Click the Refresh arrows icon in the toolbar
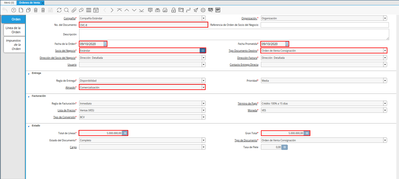The width and height of the screenshot is (399, 179). tap(59, 10)
